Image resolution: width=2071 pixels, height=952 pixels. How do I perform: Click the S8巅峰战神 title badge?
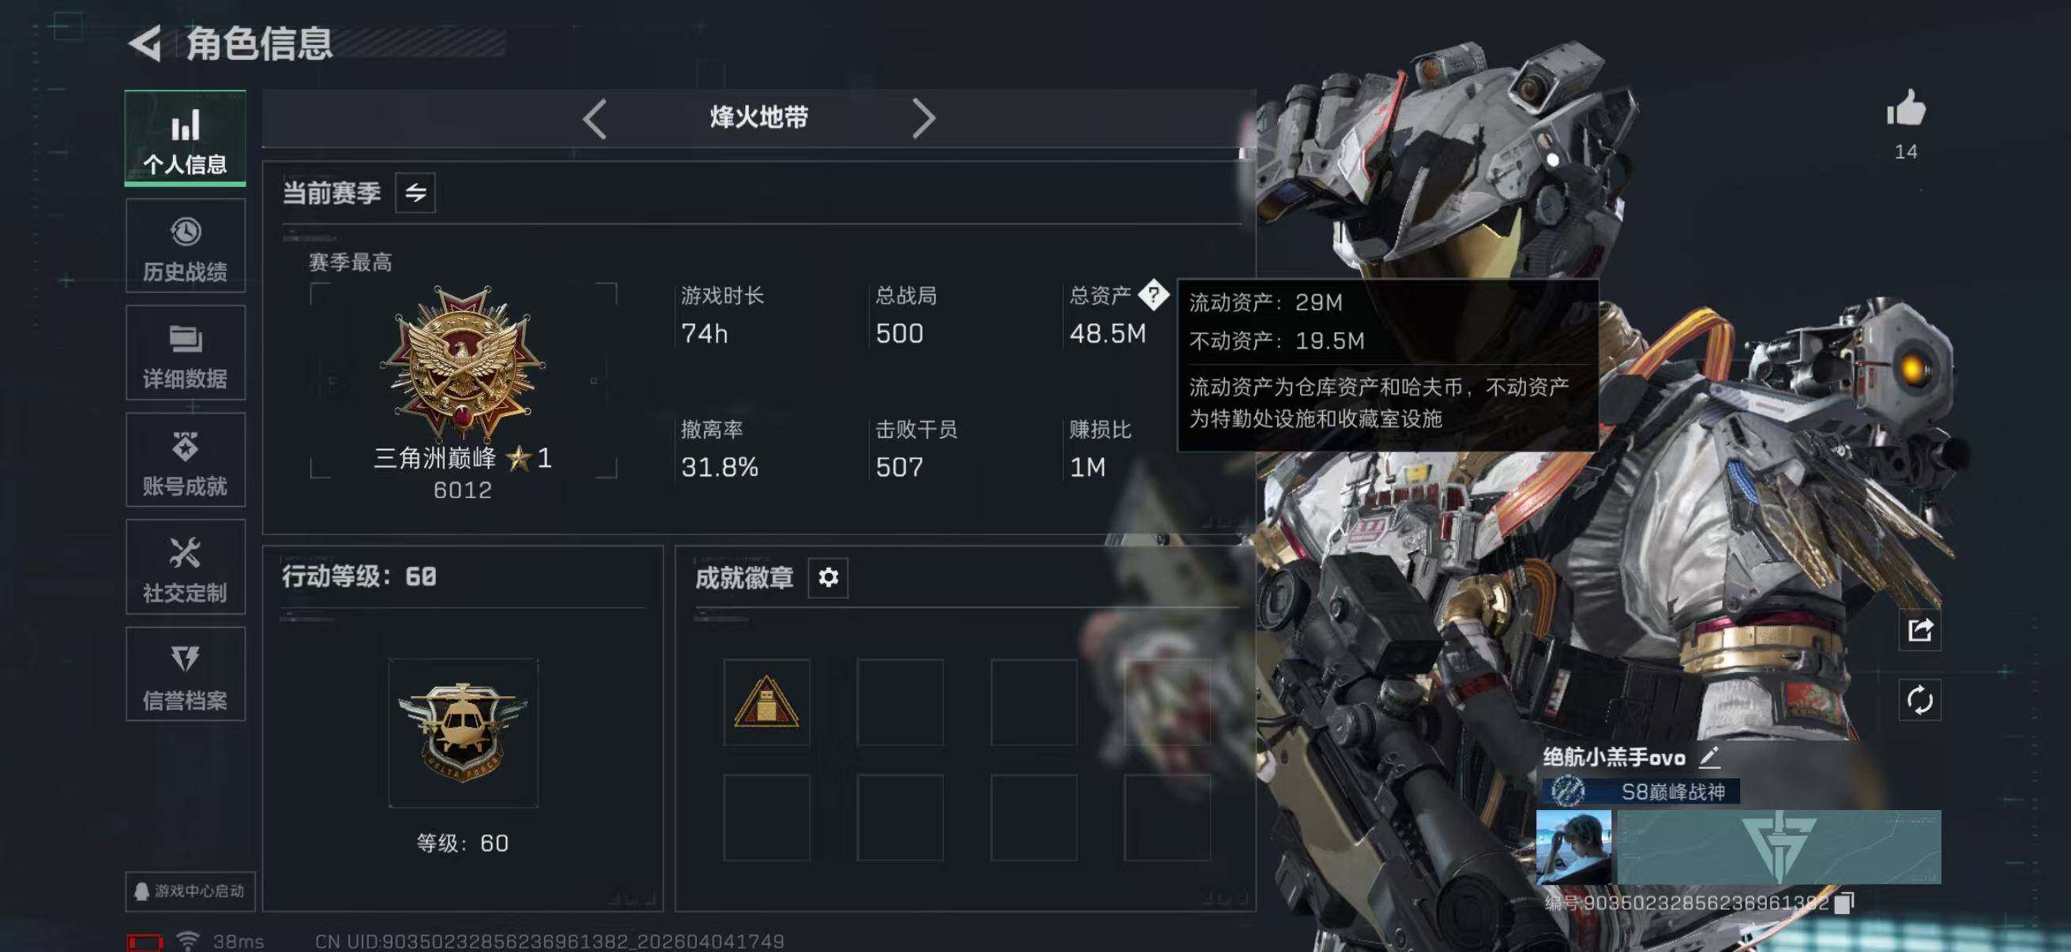tap(1641, 792)
